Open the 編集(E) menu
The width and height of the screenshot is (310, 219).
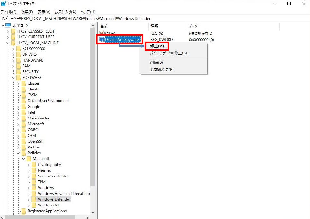[27, 12]
